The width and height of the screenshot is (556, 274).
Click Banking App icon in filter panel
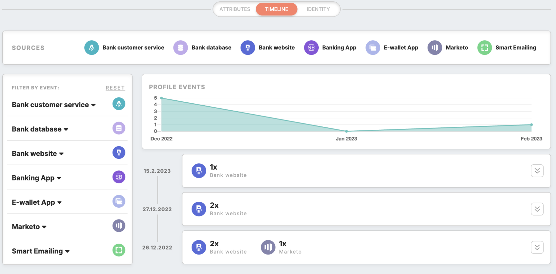(x=119, y=177)
